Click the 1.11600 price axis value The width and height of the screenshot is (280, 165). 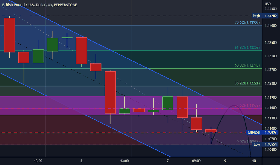point(270,108)
